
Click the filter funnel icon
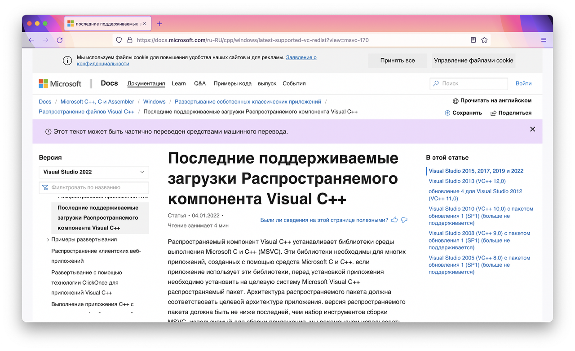click(x=45, y=187)
